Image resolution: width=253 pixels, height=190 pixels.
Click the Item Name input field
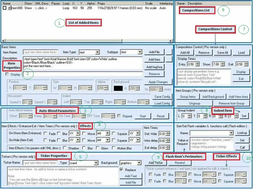click(41, 52)
